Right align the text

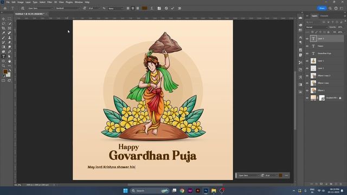tap(138, 8)
